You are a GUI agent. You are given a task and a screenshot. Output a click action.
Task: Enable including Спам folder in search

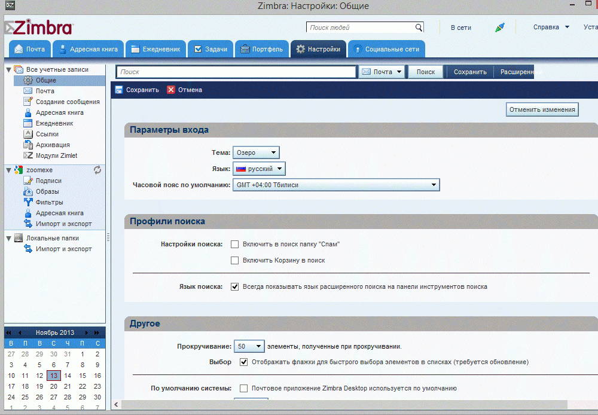235,244
